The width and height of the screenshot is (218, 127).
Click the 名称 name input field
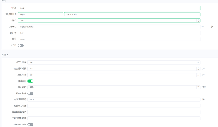(x=109, y=8)
